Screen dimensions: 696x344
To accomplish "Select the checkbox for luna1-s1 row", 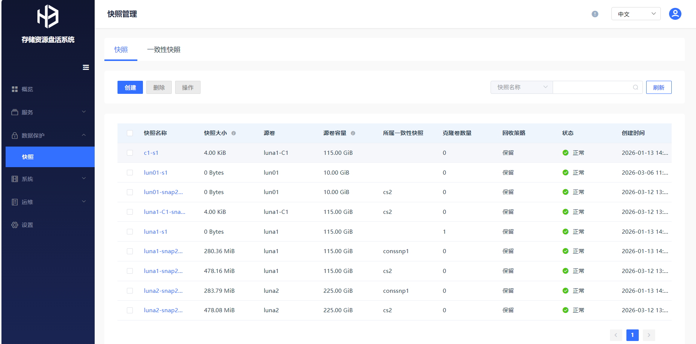I will (130, 232).
